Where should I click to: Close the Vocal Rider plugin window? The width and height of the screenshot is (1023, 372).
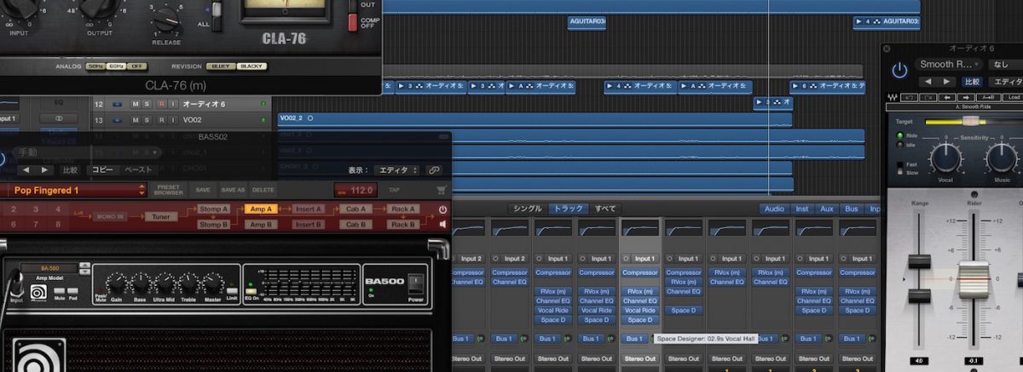click(x=887, y=49)
